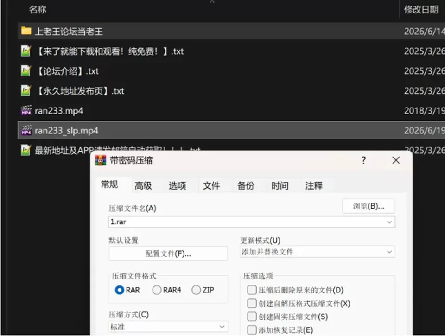Select the file name ran233.mp4
Image resolution: width=445 pixels, height=336 pixels.
coord(59,111)
